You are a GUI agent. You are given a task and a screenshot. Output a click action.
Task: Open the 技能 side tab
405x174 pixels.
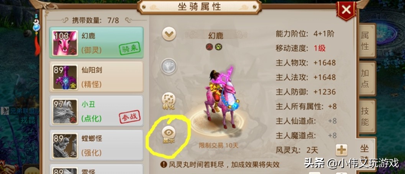(x=365, y=116)
